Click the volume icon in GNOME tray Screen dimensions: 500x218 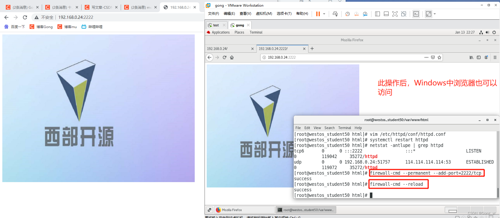[x=488, y=32]
